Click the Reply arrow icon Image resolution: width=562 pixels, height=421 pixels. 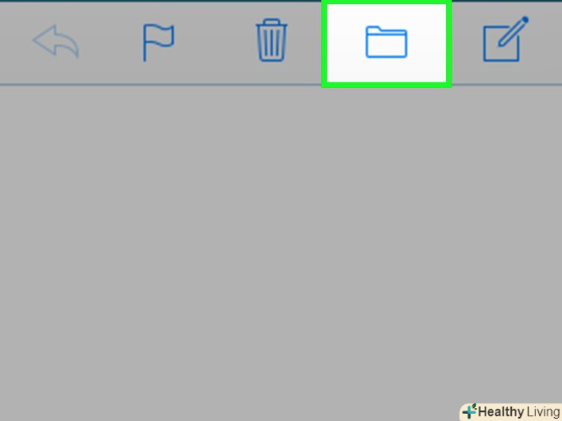pyautogui.click(x=56, y=41)
